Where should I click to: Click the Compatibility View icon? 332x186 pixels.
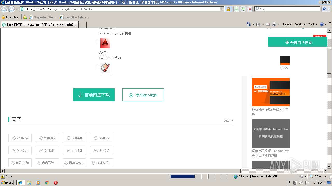point(236,9)
